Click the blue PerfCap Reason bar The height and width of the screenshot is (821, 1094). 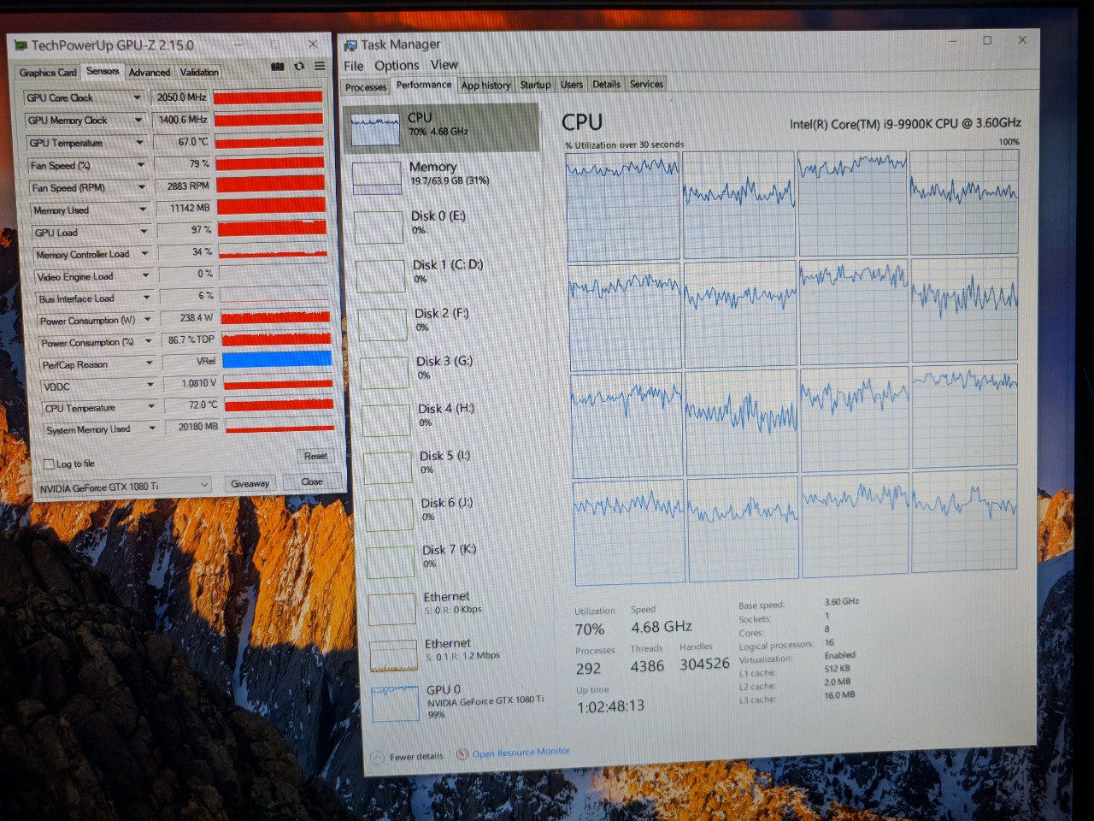(x=277, y=359)
